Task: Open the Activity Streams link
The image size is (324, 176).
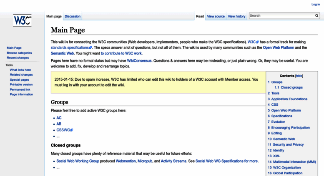Action: pos(173,161)
